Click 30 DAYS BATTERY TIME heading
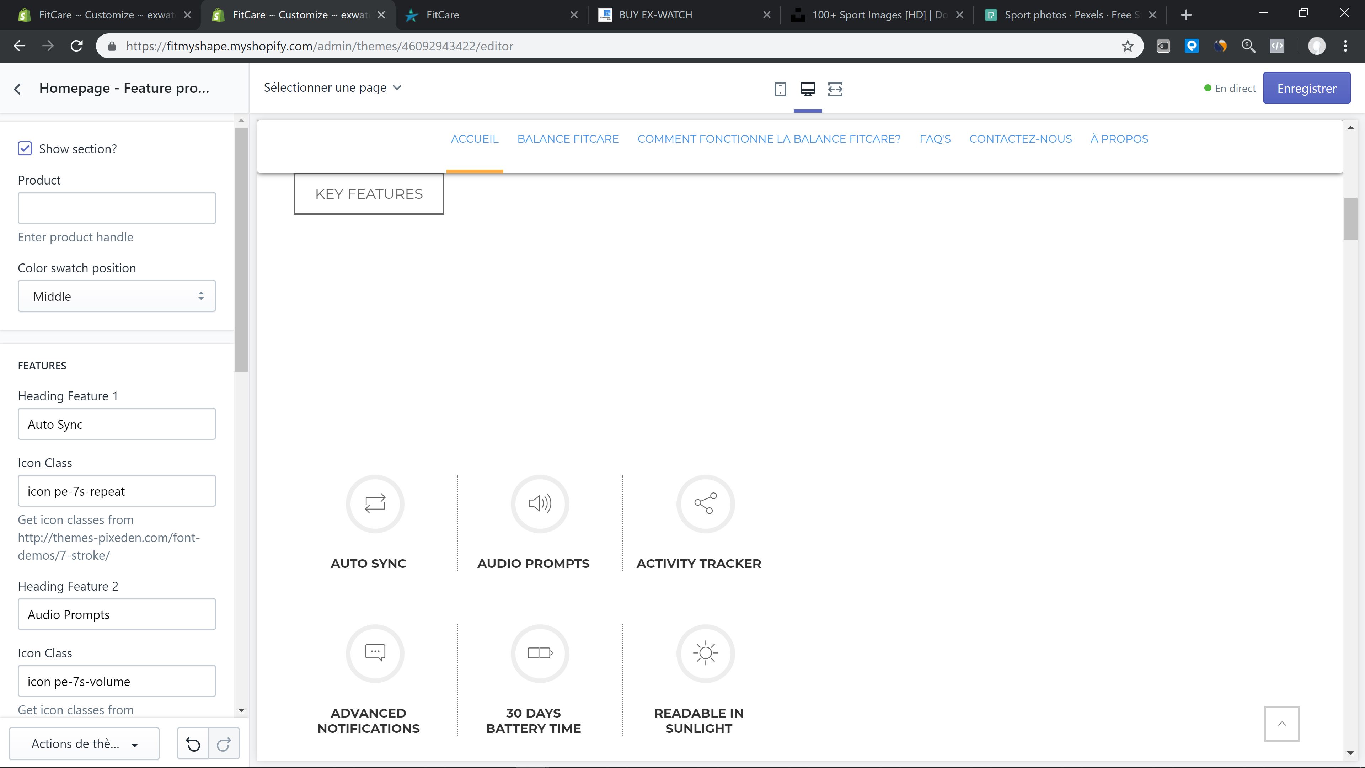 tap(533, 721)
